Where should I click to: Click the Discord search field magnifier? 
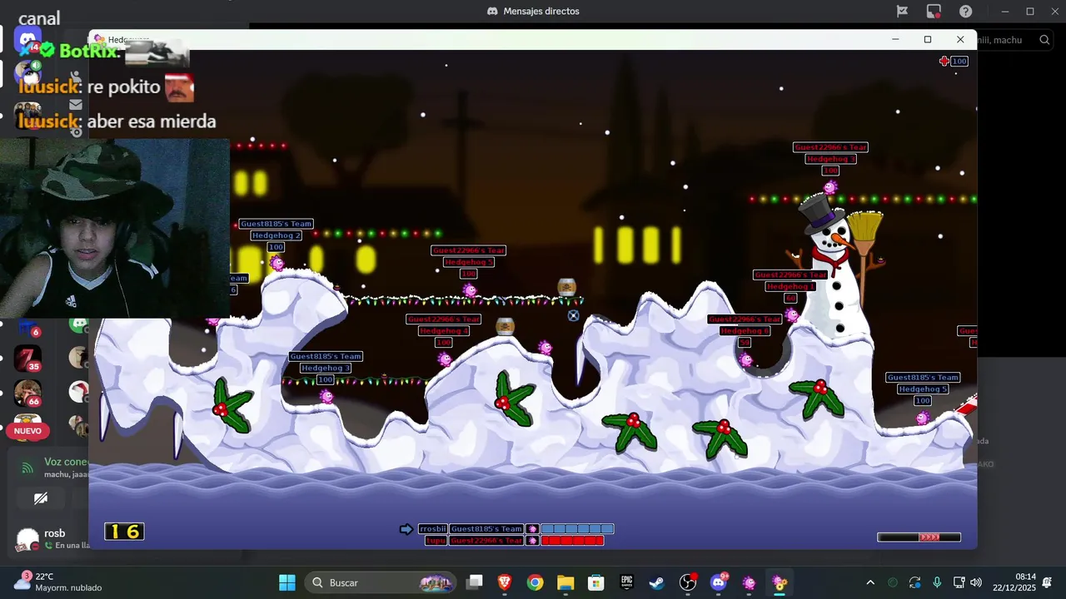coord(1044,40)
